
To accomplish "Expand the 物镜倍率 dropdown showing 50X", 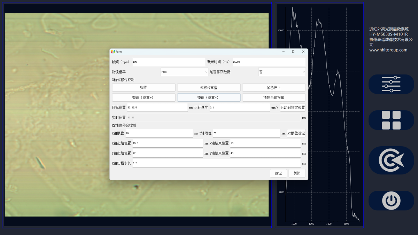I will tap(184, 71).
